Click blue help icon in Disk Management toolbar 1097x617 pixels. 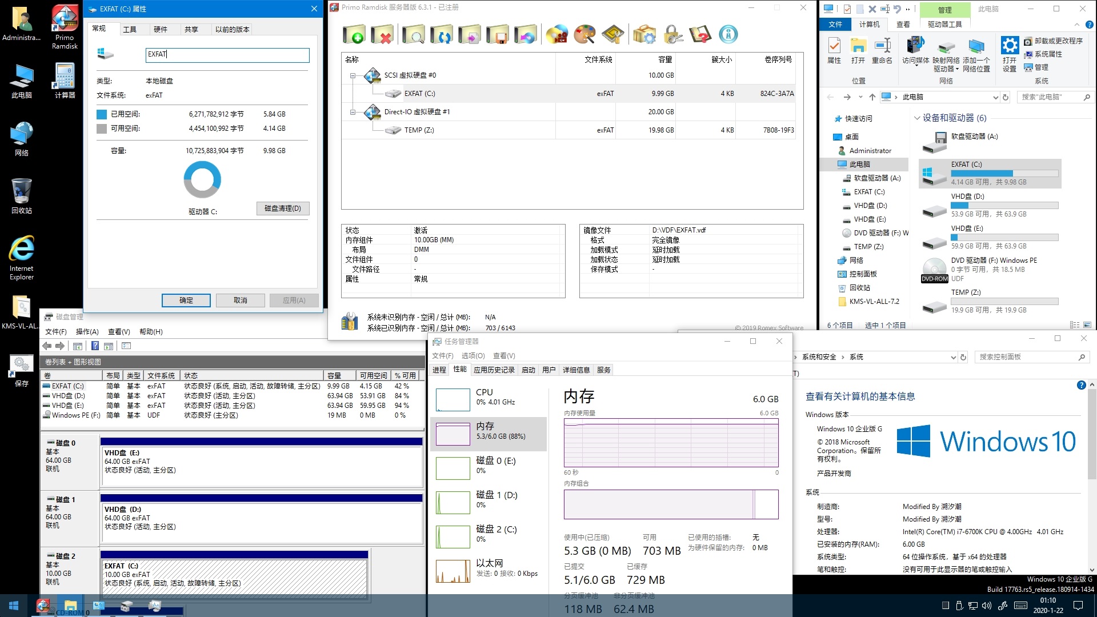[x=95, y=346]
